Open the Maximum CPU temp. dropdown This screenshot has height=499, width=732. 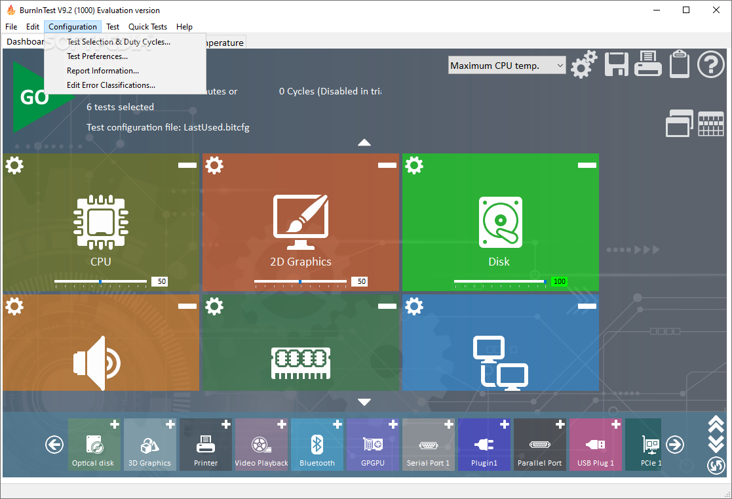(507, 66)
